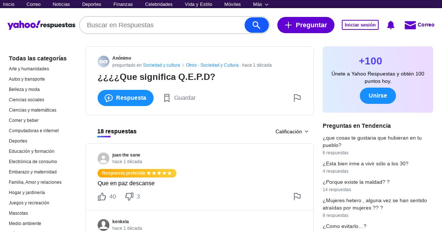The height and width of the screenshot is (232, 442).
Task: Open Comer y beber category
Action: [x=24, y=120]
